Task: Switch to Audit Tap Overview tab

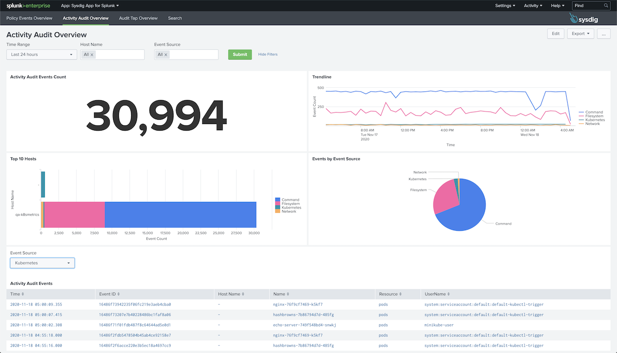Action: point(138,18)
